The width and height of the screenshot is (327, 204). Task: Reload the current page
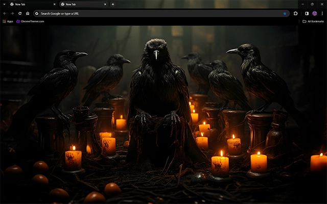pos(20,14)
